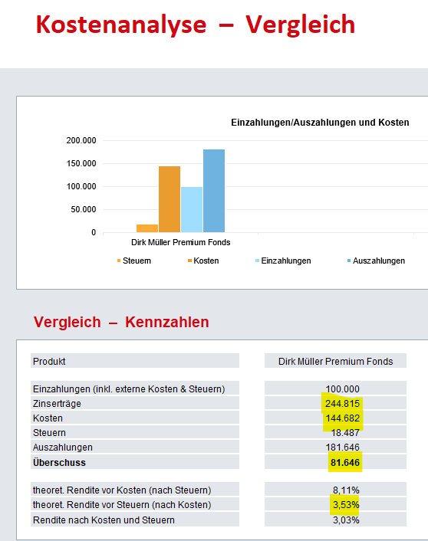The image size is (428, 541).
Task: Click the Auszahlungen legend color marker
Action: [349, 261]
